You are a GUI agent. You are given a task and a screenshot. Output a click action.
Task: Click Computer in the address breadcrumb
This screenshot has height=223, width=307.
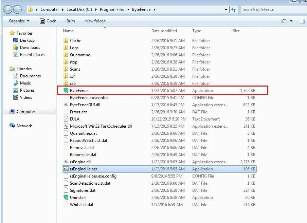(50, 10)
